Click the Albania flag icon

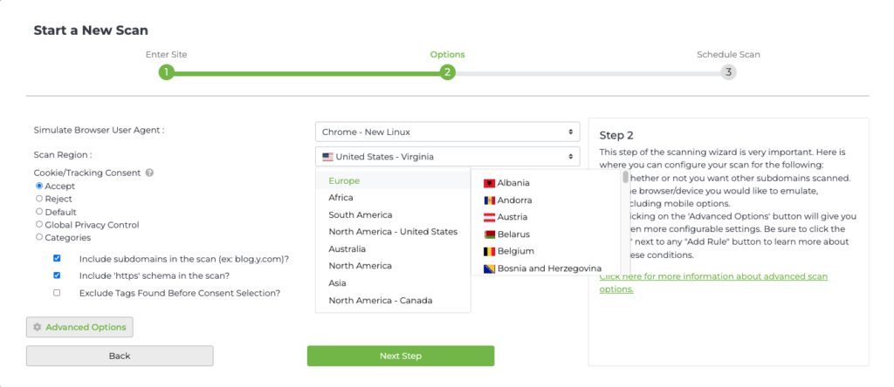coord(489,183)
